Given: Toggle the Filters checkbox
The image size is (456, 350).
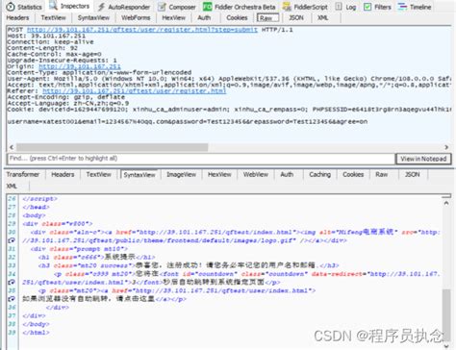Looking at the screenshot, I should point(367,7).
